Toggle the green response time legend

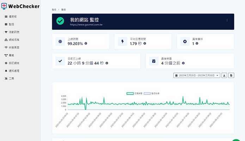(x=133, y=93)
